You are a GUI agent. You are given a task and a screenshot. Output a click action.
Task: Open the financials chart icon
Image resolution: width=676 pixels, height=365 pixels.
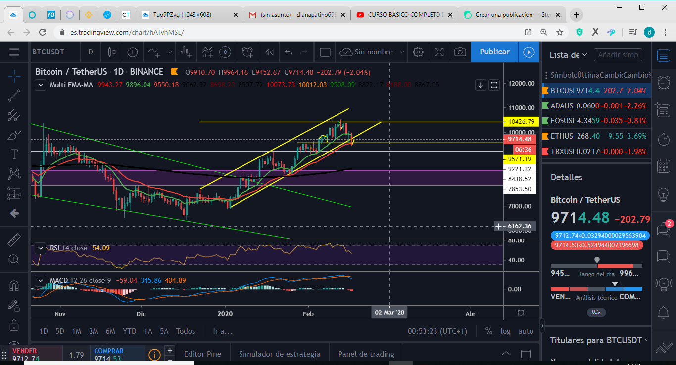[x=186, y=52]
